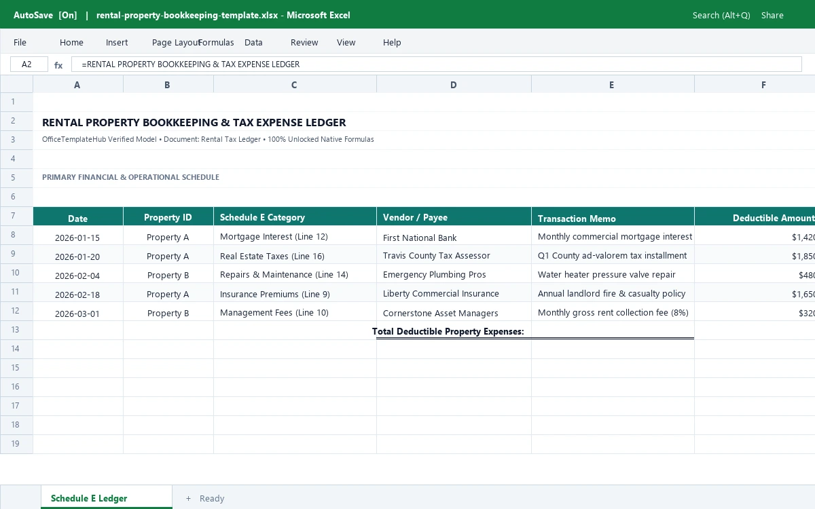
Task: Select column D header
Action: coord(454,84)
